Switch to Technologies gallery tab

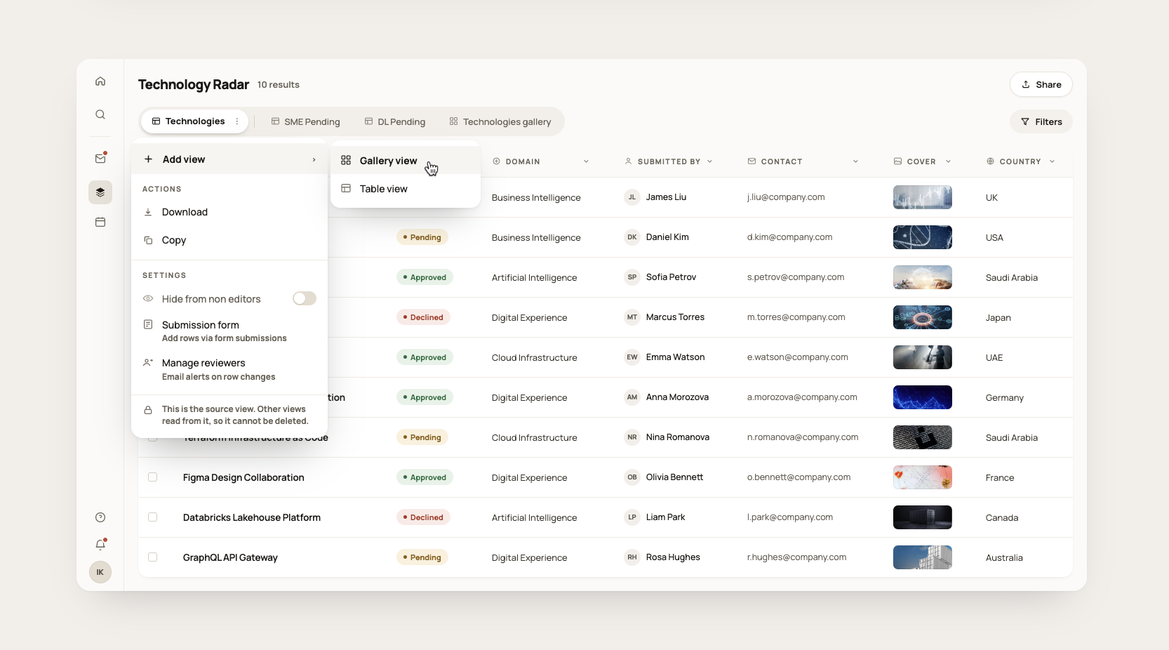[x=500, y=121]
